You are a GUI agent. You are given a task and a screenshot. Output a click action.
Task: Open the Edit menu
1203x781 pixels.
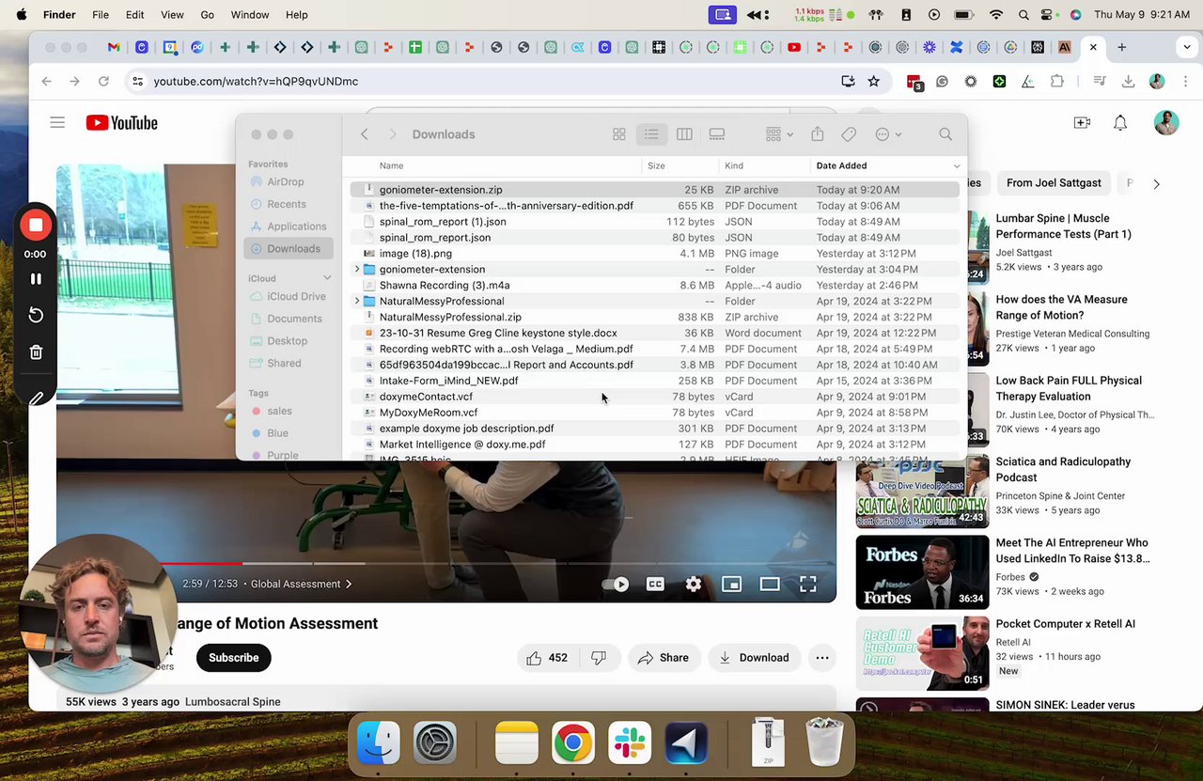click(135, 15)
